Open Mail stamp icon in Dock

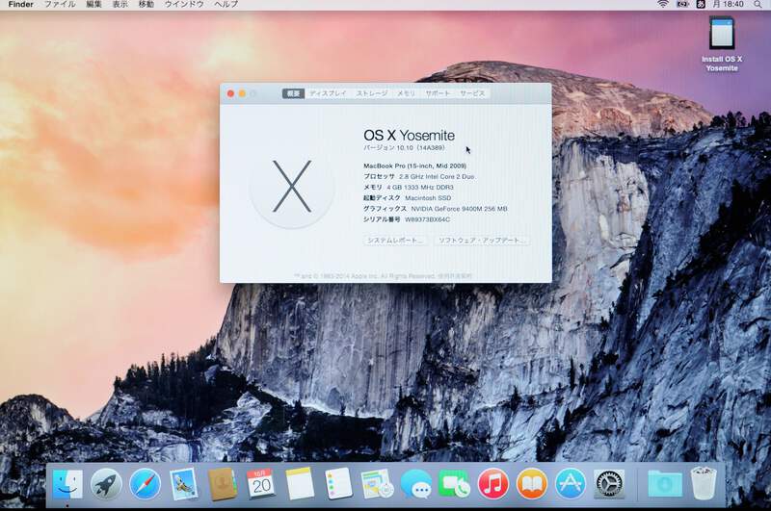(x=183, y=484)
